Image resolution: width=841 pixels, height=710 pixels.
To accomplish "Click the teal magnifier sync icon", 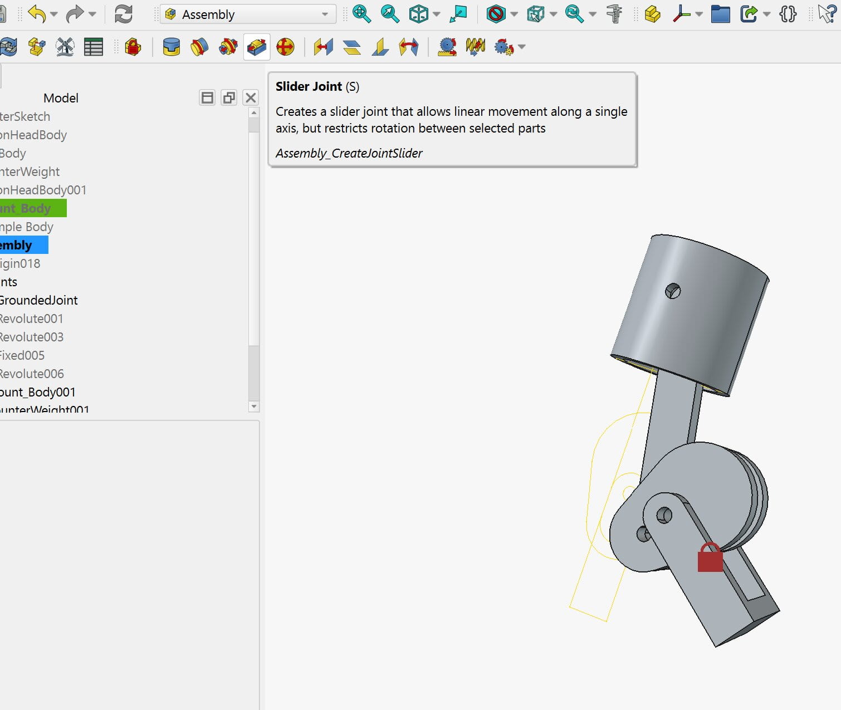I will tap(574, 14).
